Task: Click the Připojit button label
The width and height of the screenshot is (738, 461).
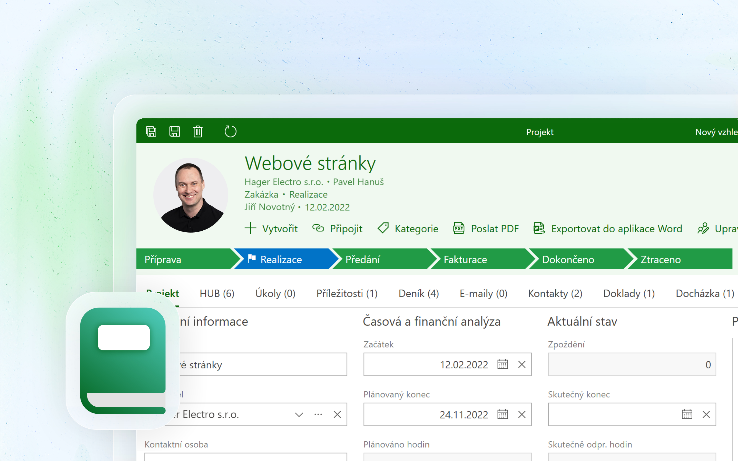Action: coord(346,229)
